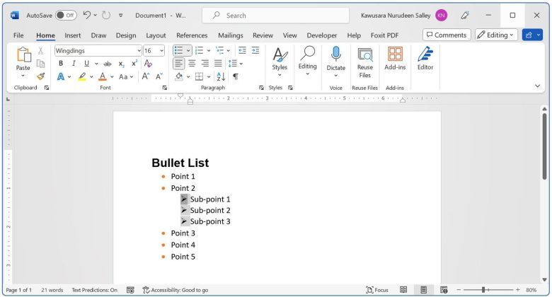
Task: Toggle Show/Hide paragraph marks
Action: tap(236, 76)
